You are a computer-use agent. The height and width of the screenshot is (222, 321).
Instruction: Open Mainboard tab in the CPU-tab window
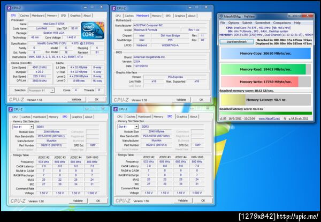38,16
